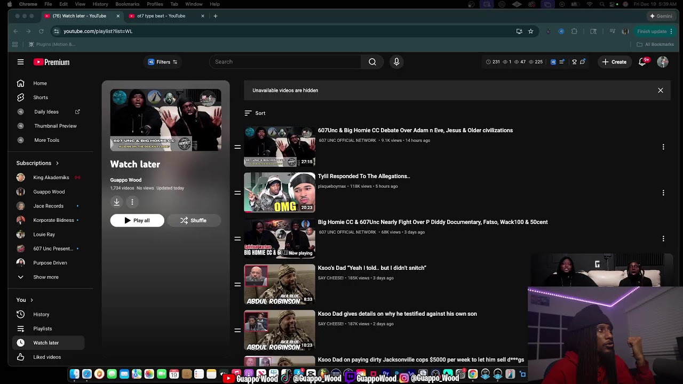The image size is (683, 384).
Task: Expand the Subscriptions section
Action: [37, 163]
